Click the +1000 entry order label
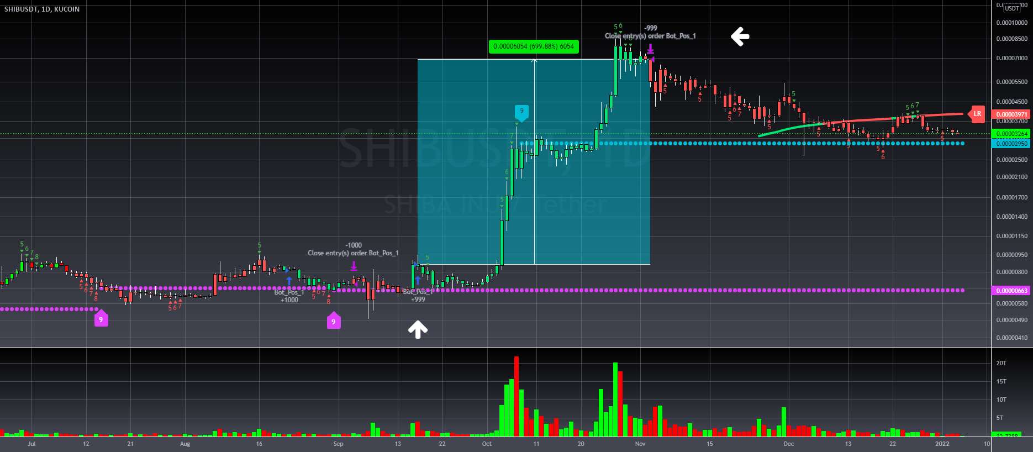The height and width of the screenshot is (452, 1033). 289,300
